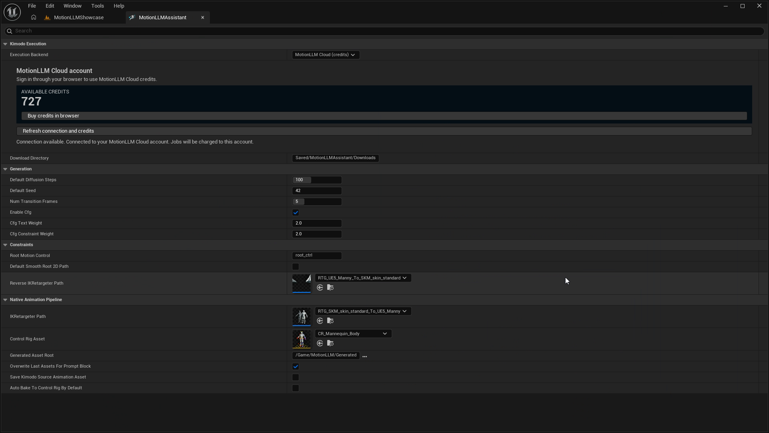Click the Cfg Constraint Weight field
Viewport: 769px width, 433px height.
[x=317, y=234]
